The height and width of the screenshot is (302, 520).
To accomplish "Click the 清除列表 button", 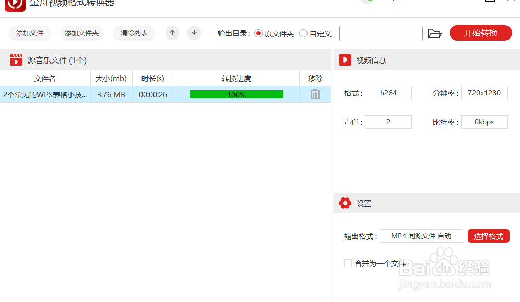I will tap(135, 33).
